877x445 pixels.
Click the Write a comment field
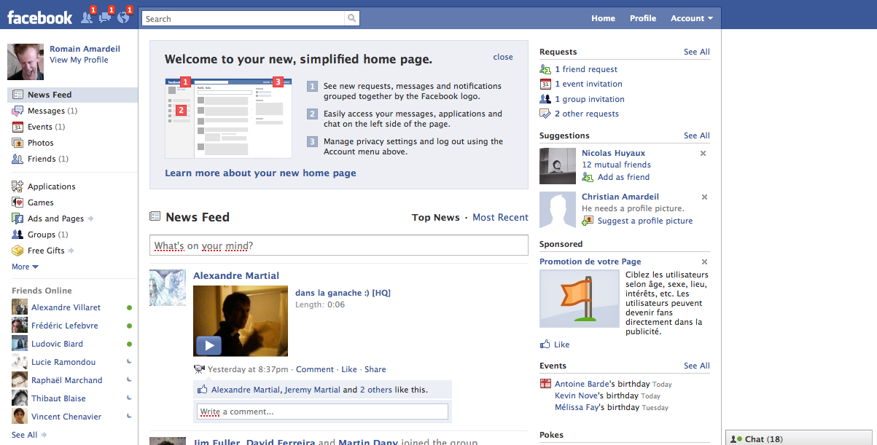(322, 411)
